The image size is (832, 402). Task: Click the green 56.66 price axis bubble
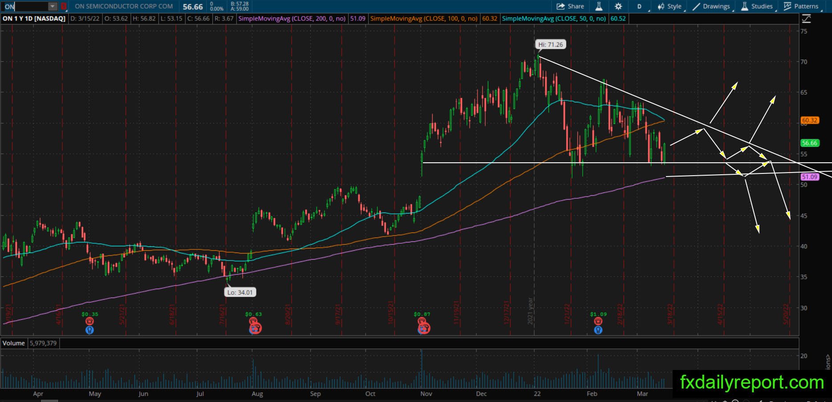pos(809,143)
